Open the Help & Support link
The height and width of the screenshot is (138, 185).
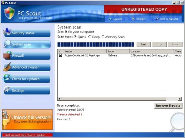coord(169,19)
